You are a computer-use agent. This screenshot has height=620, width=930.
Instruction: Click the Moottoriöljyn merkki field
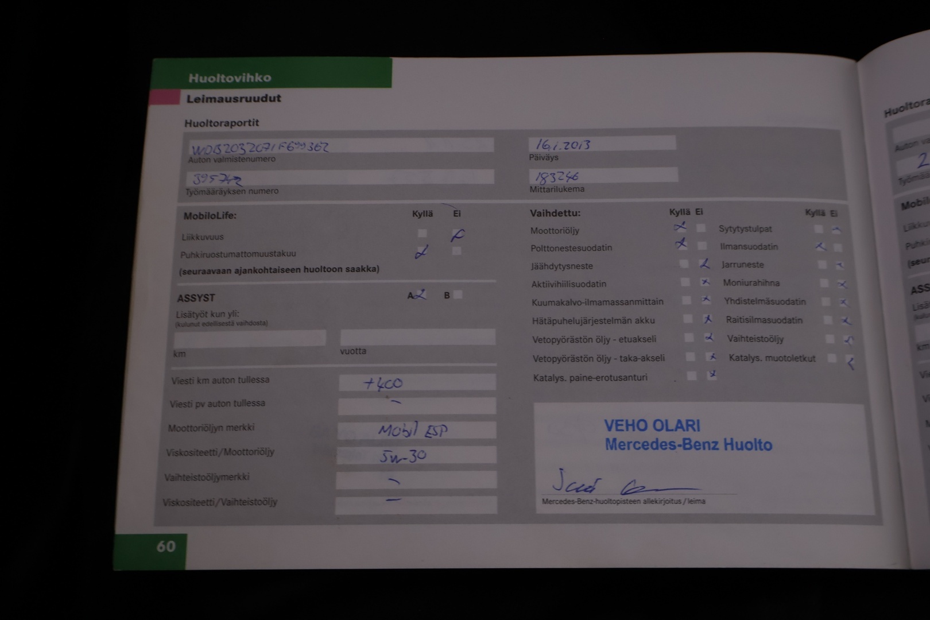click(417, 430)
